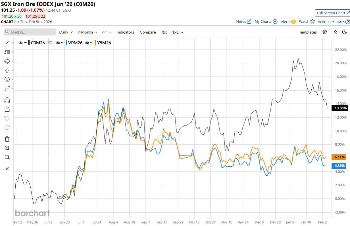
Task: Zoom out with the magnifier minus icon
Action: (x=7, y=157)
